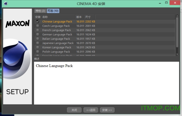182x116 pixels.
Task: Sort by the 尺寸 column header
Action: (90, 17)
